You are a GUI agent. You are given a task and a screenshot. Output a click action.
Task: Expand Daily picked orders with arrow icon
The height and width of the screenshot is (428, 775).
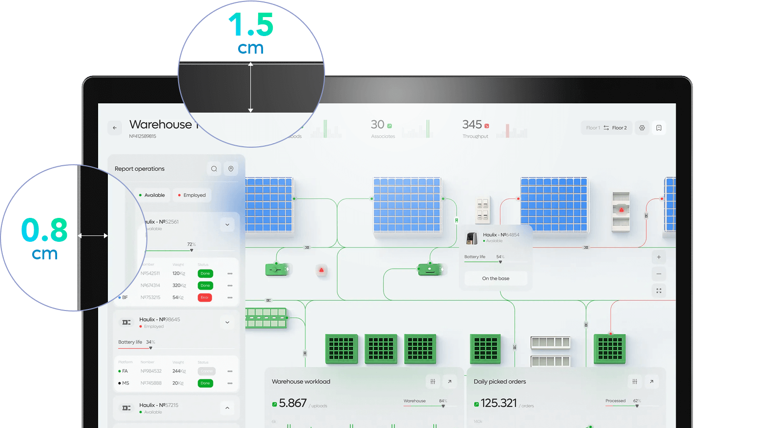652,382
